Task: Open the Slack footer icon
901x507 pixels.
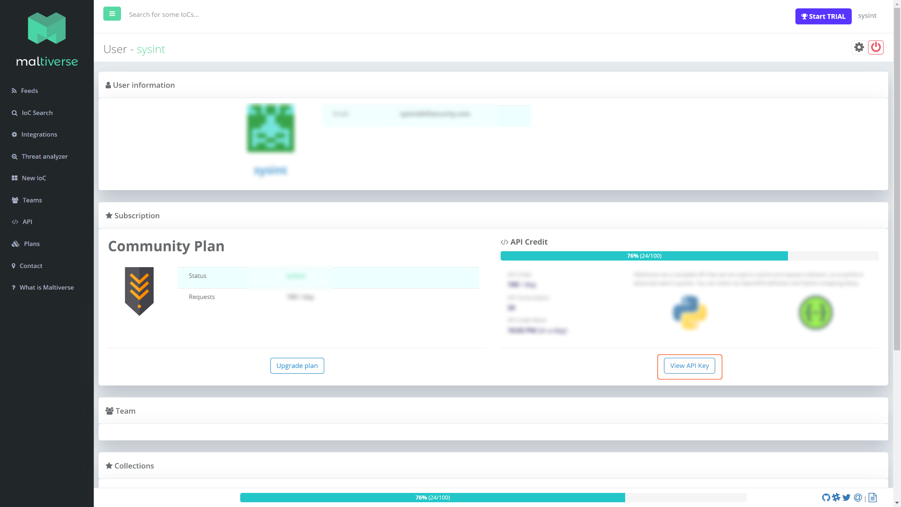Action: click(x=836, y=497)
